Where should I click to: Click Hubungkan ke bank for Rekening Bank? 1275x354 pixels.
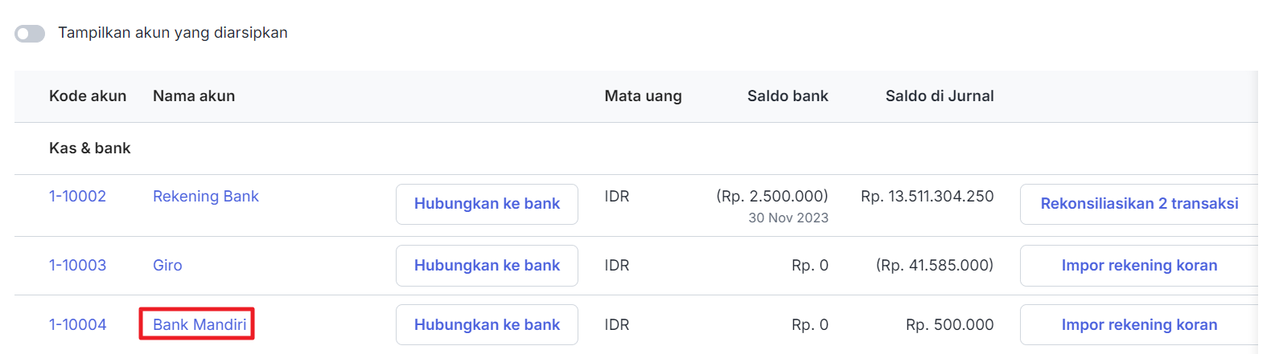[487, 204]
